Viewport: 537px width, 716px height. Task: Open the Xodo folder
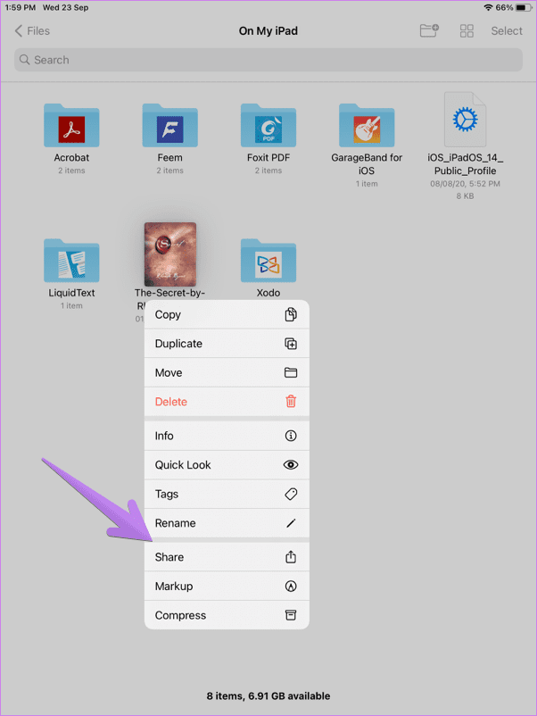point(268,261)
